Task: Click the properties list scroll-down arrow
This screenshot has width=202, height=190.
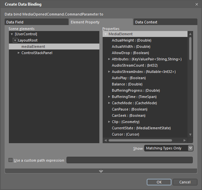Action: click(190, 135)
